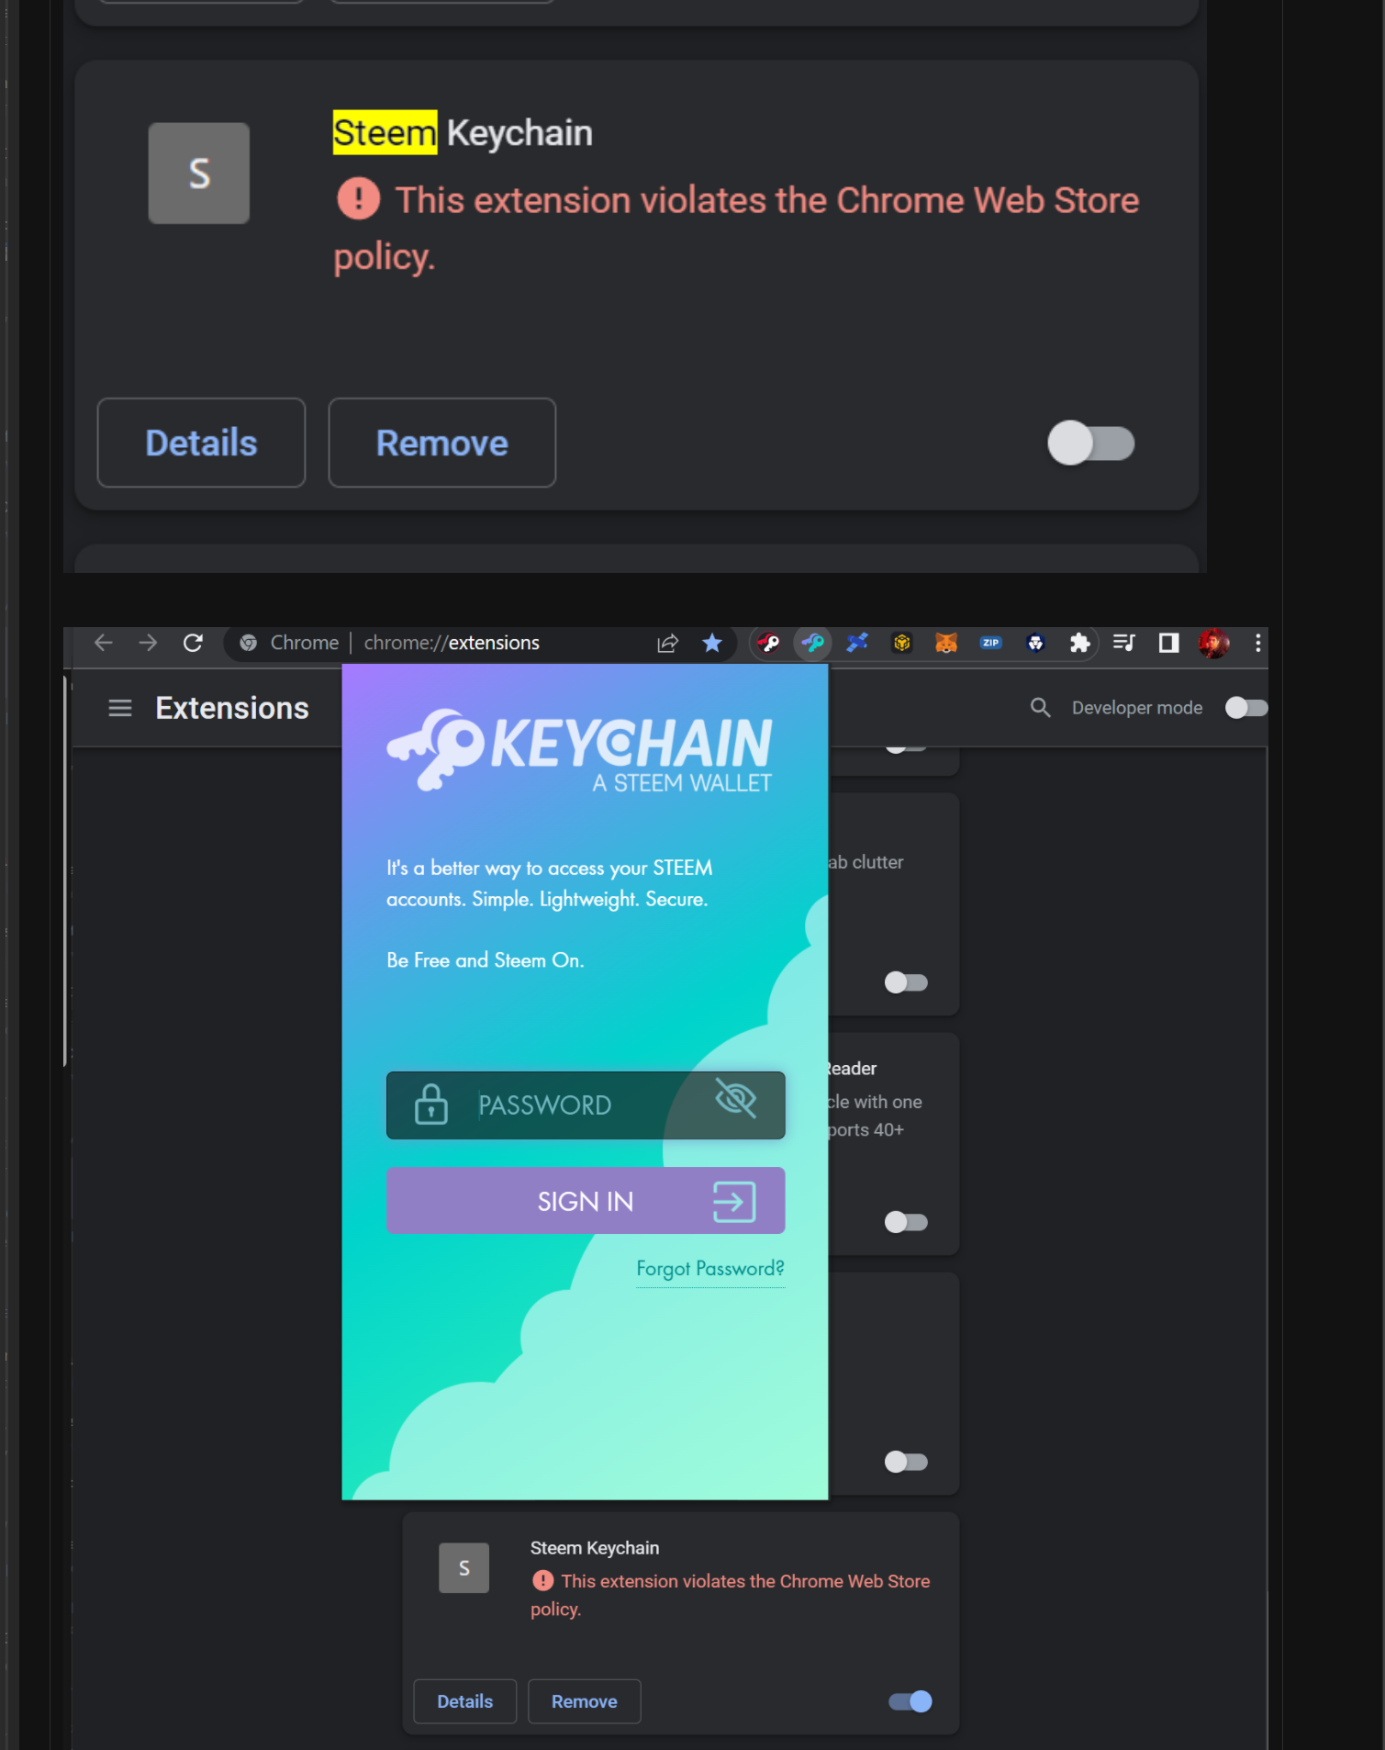Open the MetaMask fox extension
Image resolution: width=1385 pixels, height=1750 pixels.
coord(946,643)
